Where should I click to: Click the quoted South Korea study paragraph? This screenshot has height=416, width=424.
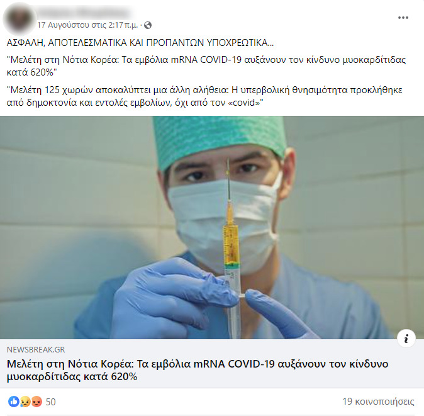click(x=206, y=66)
